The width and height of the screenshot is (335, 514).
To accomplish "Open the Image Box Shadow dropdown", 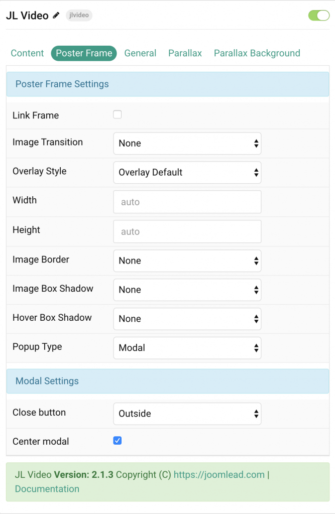I will pyautogui.click(x=187, y=290).
